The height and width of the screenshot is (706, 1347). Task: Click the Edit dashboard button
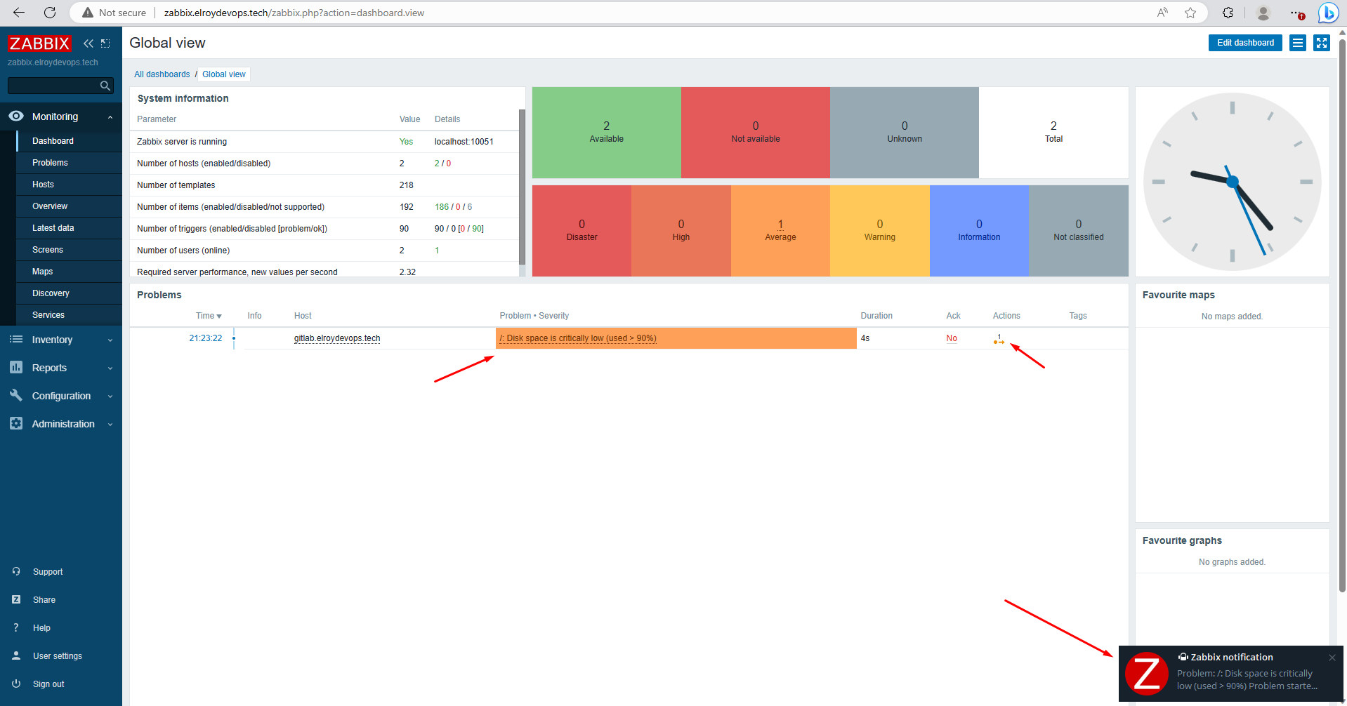coord(1245,43)
